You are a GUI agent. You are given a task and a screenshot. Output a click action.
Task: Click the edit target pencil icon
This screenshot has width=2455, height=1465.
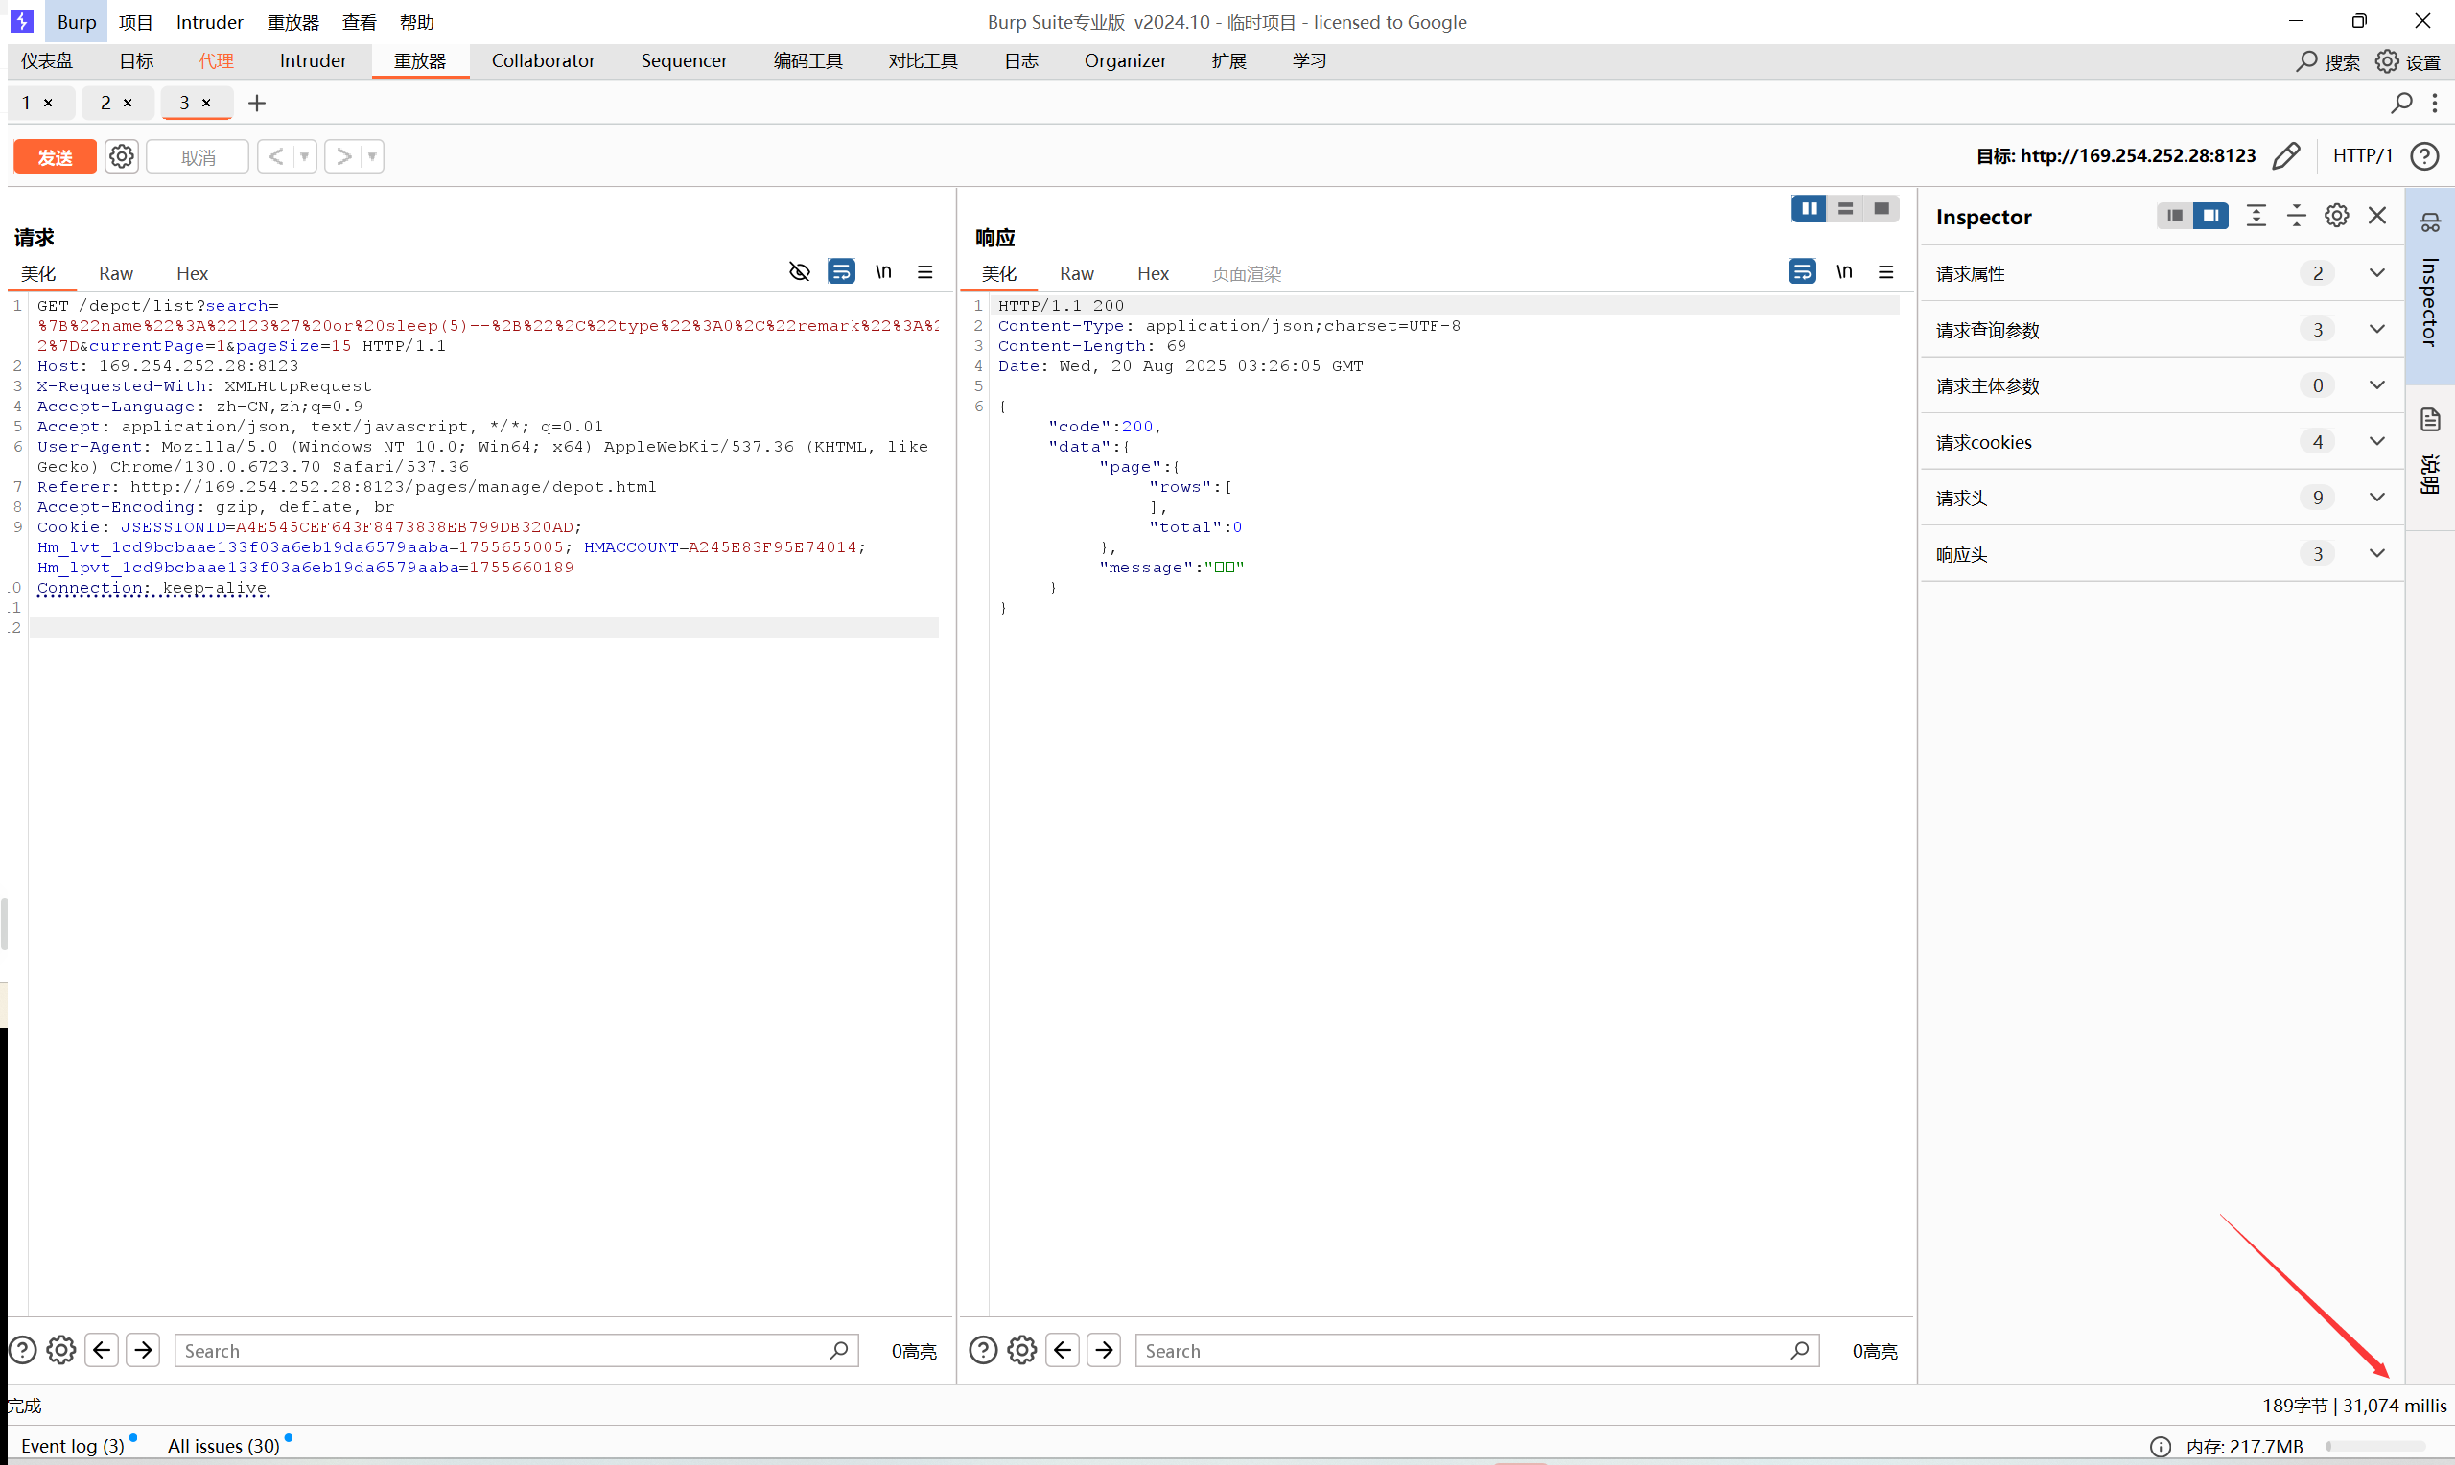coord(2286,156)
